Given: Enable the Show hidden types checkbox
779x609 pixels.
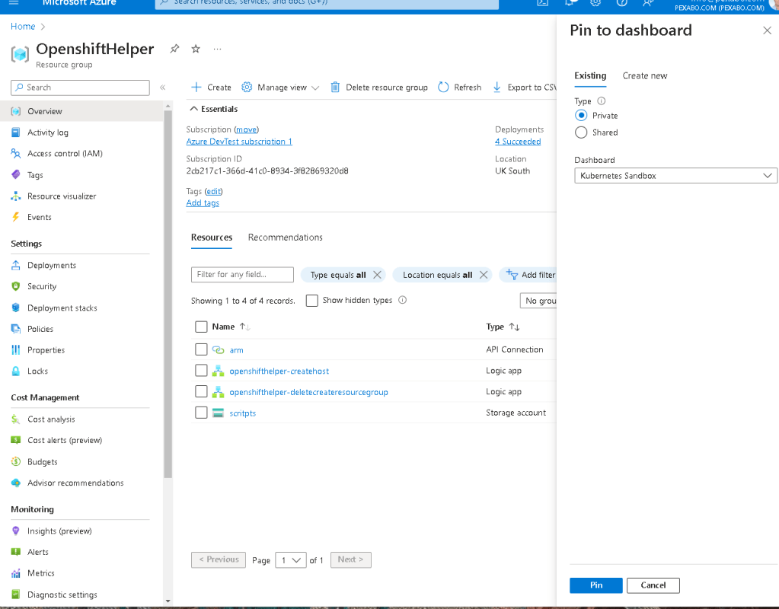Looking at the screenshot, I should click(312, 301).
